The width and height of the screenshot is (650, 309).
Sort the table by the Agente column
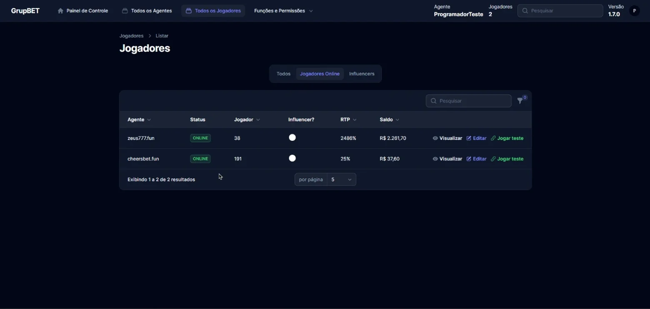tap(139, 120)
